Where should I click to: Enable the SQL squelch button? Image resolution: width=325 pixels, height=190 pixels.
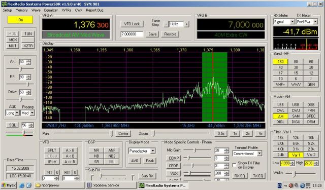click(12, 125)
